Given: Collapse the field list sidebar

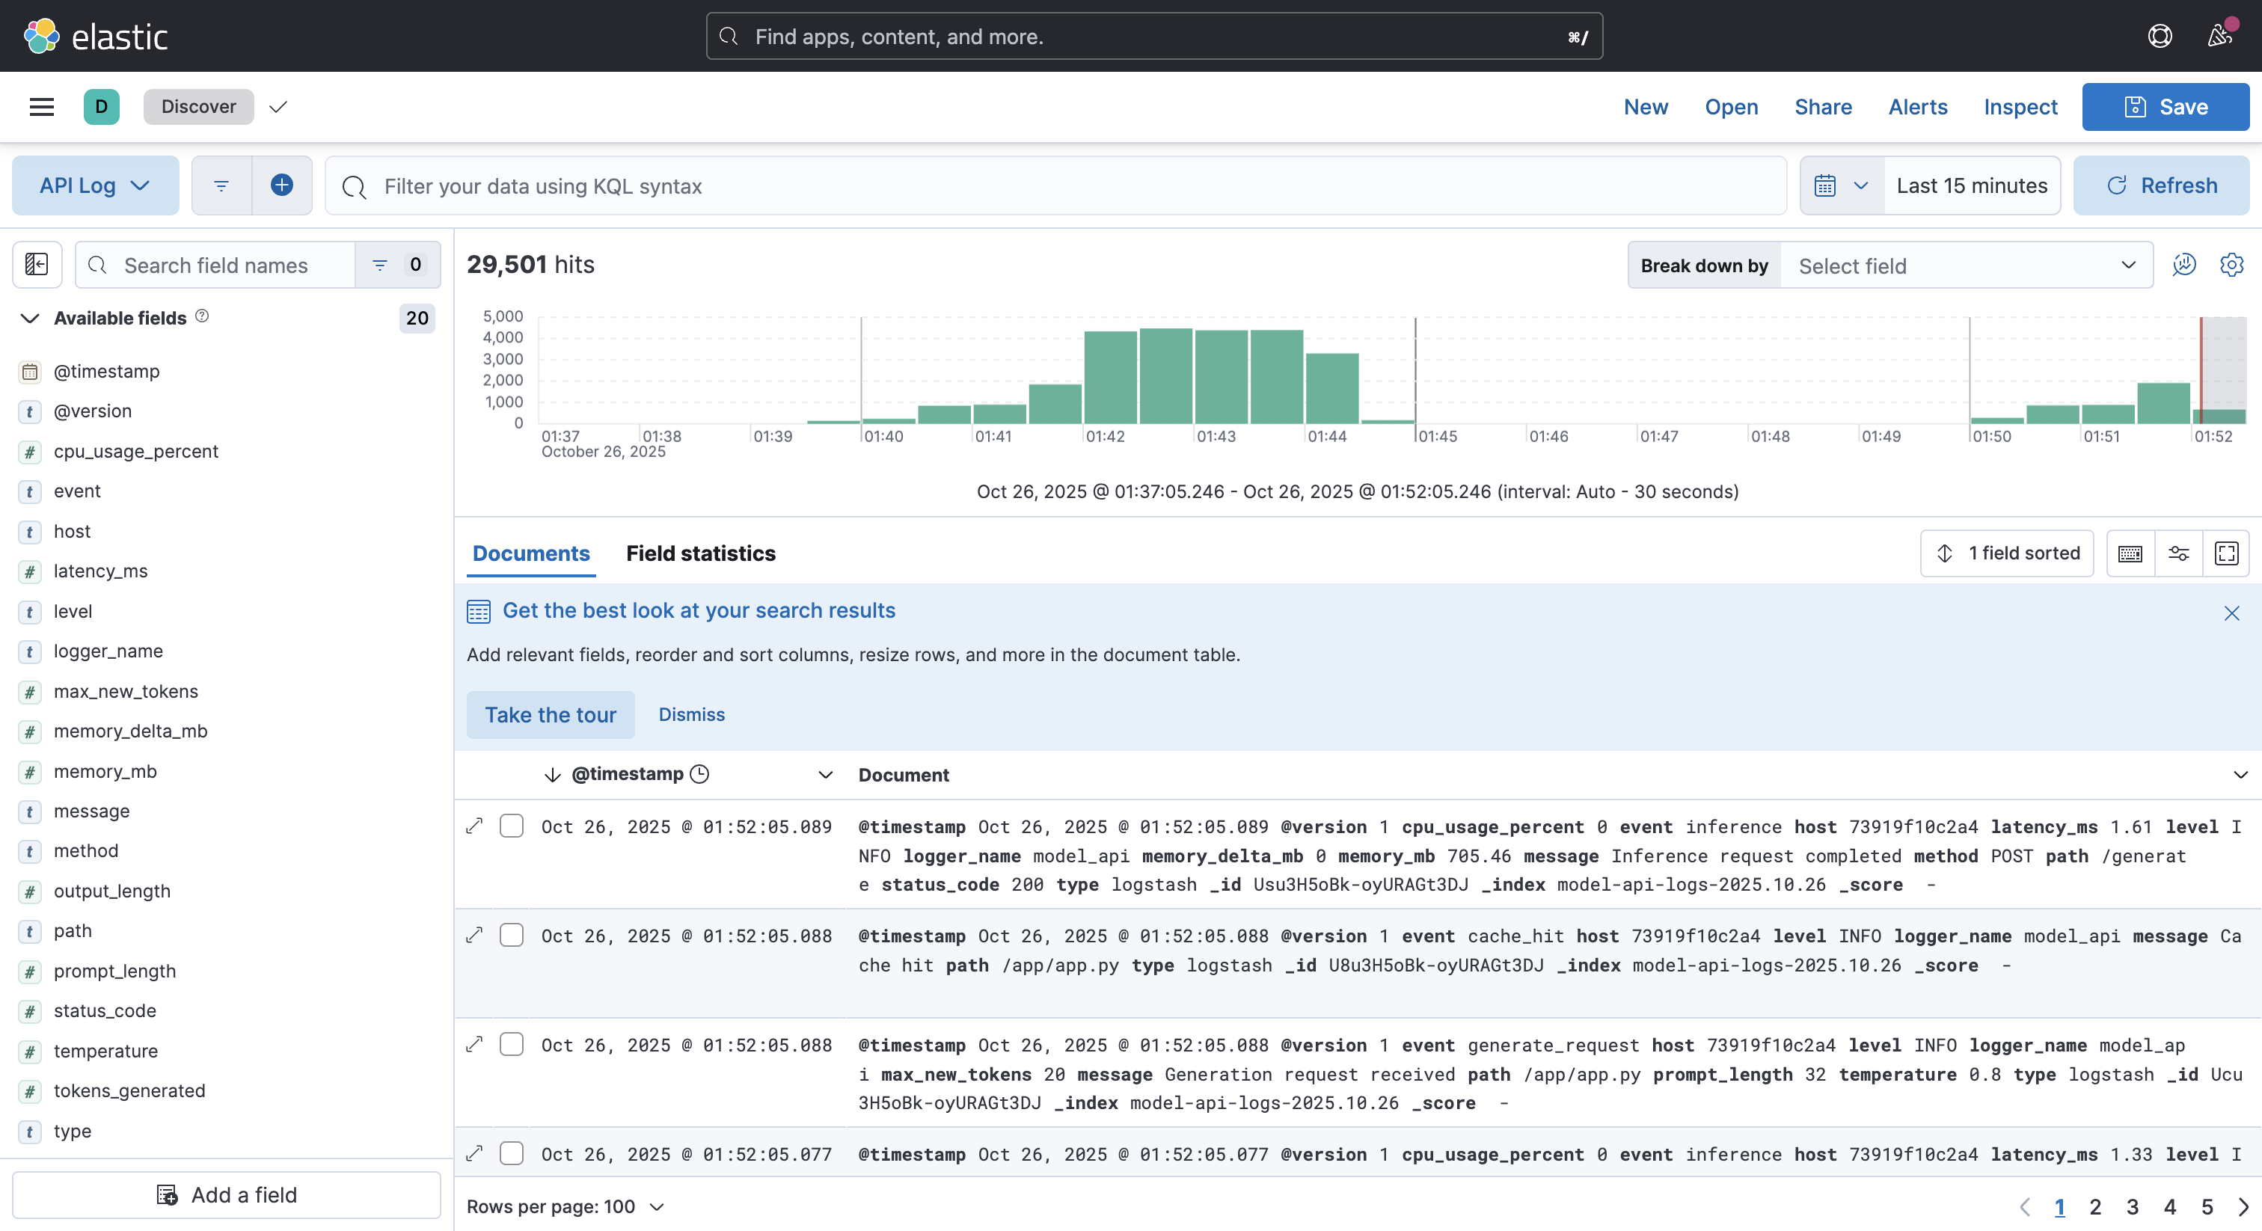Looking at the screenshot, I should (37, 264).
